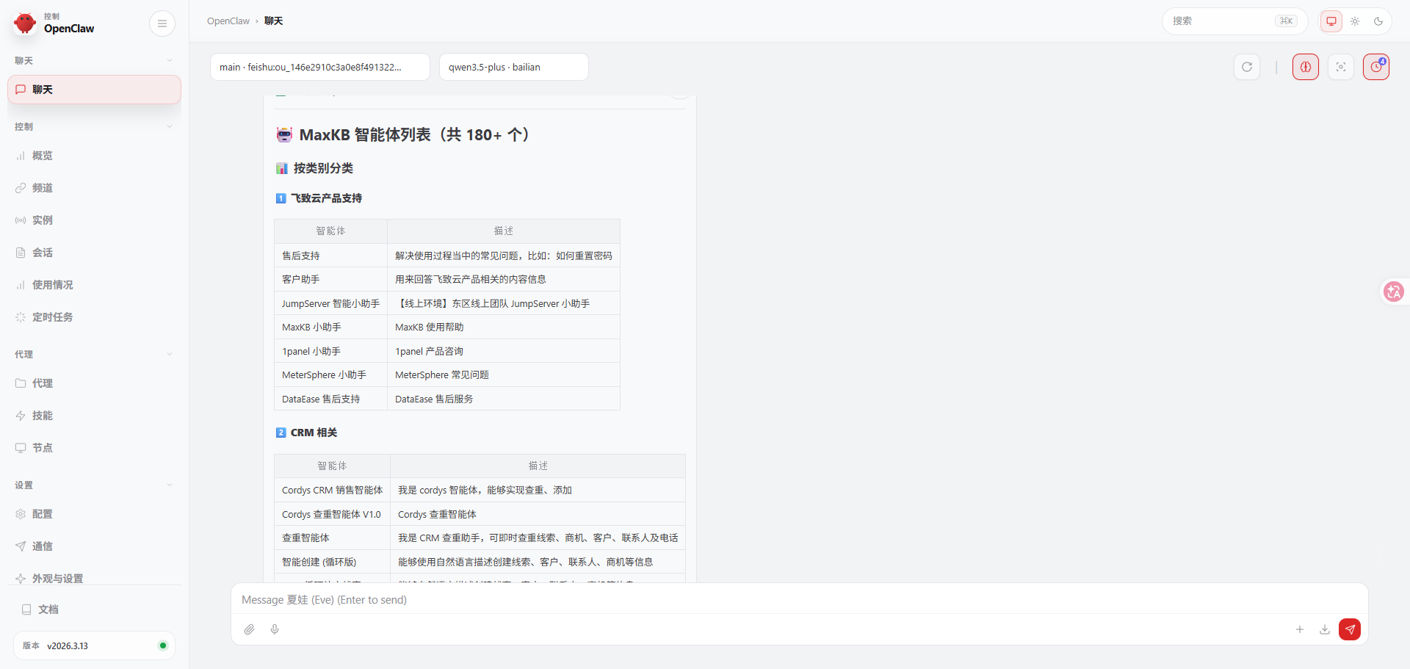Click the focus mode frame icon
The height and width of the screenshot is (669, 1410).
1340,67
